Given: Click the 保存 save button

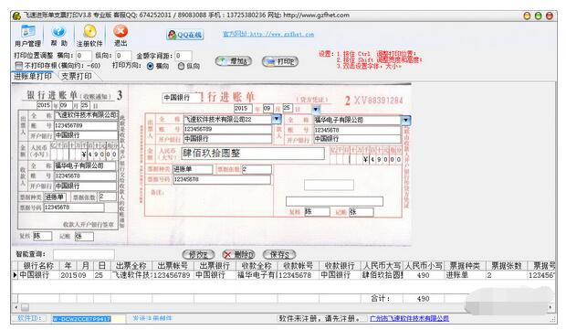Looking at the screenshot, I should point(279,254).
